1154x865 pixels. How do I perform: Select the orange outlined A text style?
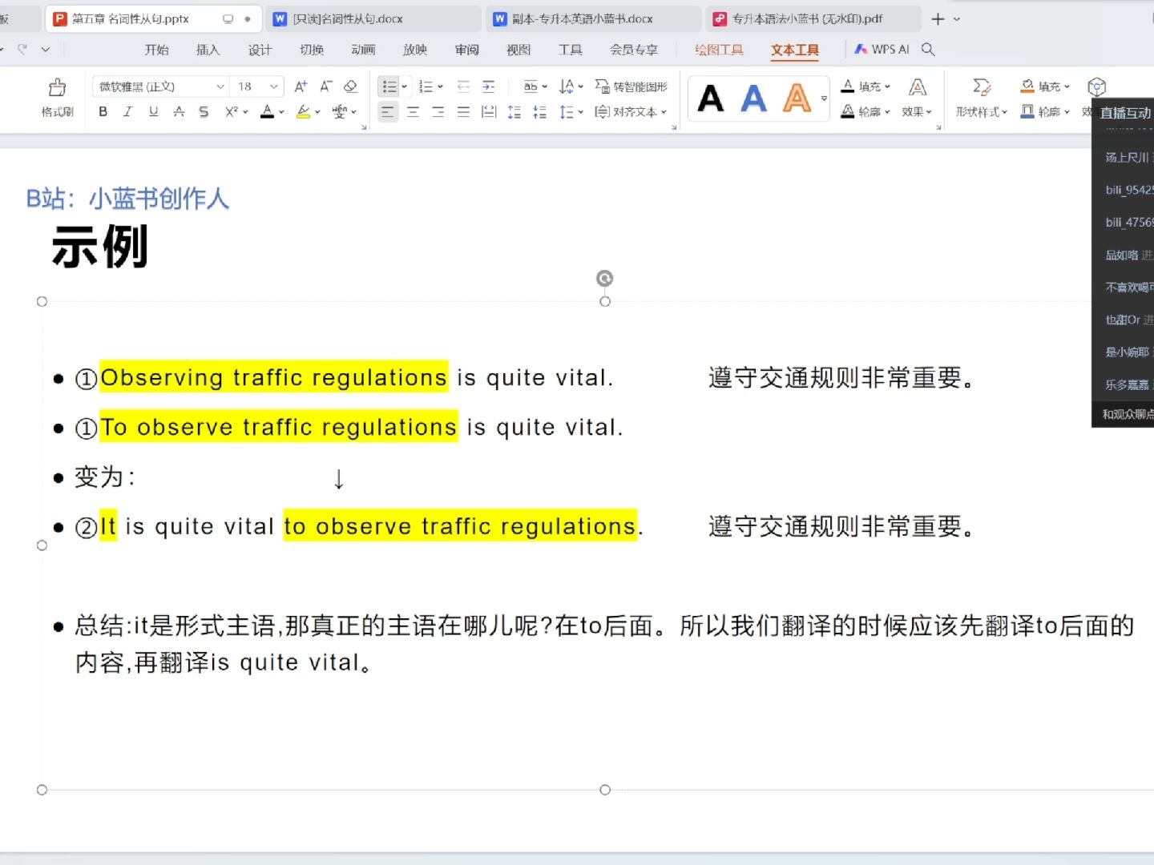click(797, 99)
